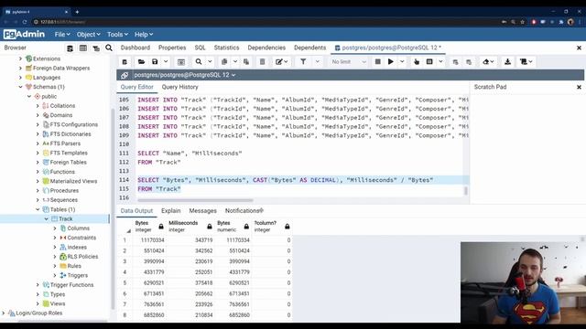Switch to the Query History tab
Screen dimensions: 586x329
(179, 87)
